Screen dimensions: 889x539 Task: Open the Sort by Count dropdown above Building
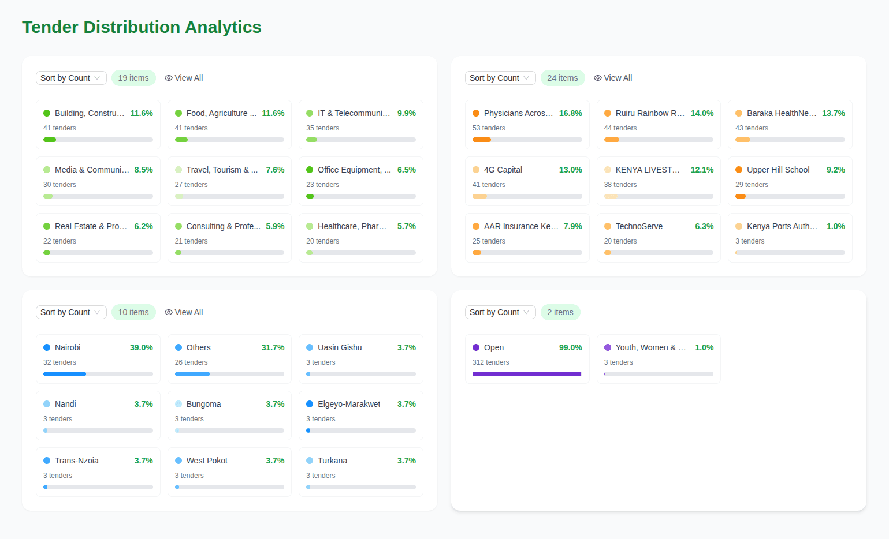coord(71,78)
